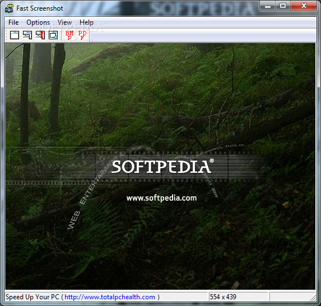This screenshot has height=306, width=321.
Task: Click the capture full window toolbar icon
Action: [x=15, y=35]
